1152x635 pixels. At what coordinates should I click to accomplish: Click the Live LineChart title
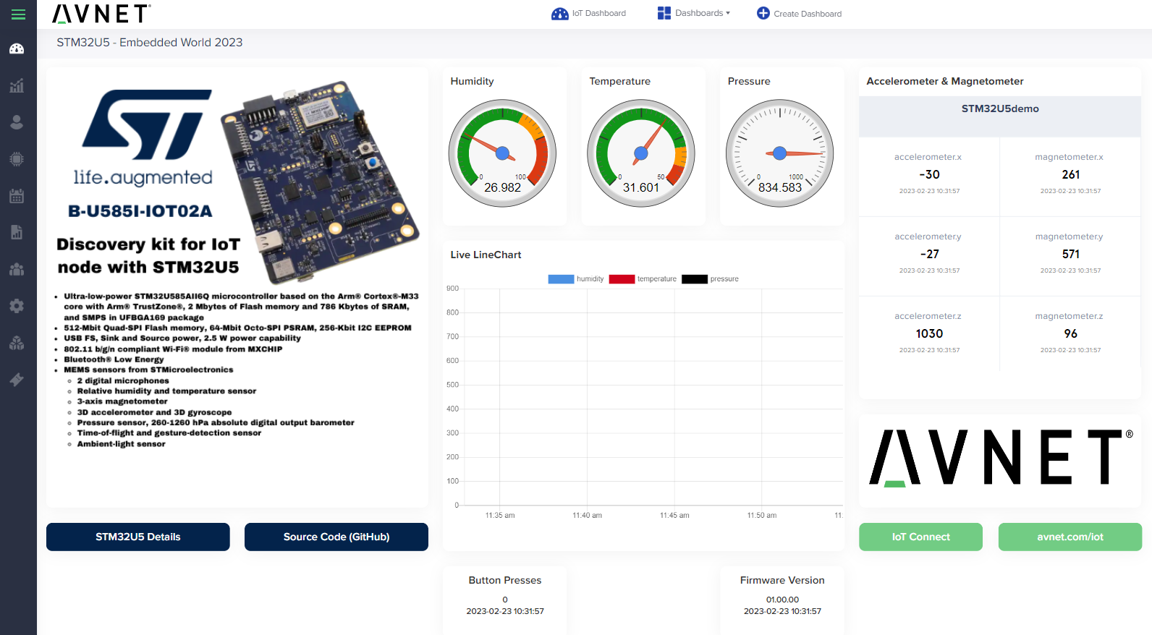[x=486, y=255]
